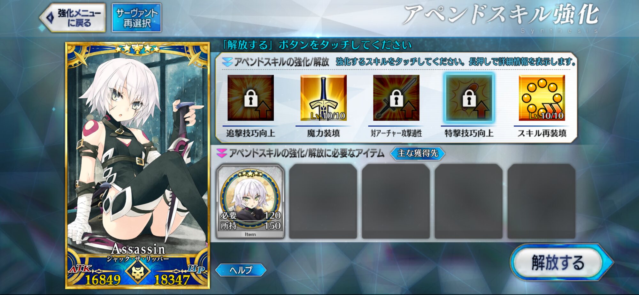Click the 特撃技巧向上 skill name label
Viewport: 639px width, 295px height.
pyautogui.click(x=469, y=133)
